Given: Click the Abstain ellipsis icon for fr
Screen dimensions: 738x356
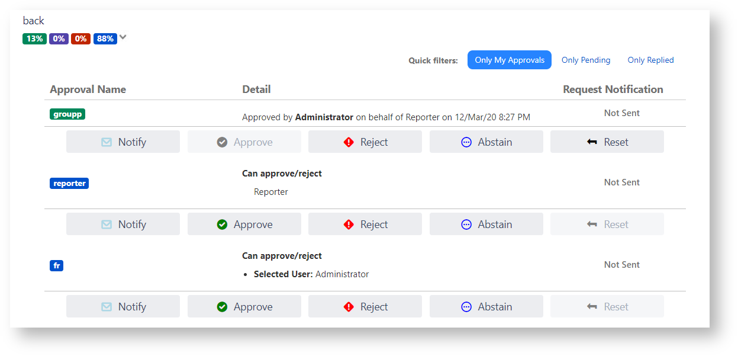Looking at the screenshot, I should [x=466, y=307].
